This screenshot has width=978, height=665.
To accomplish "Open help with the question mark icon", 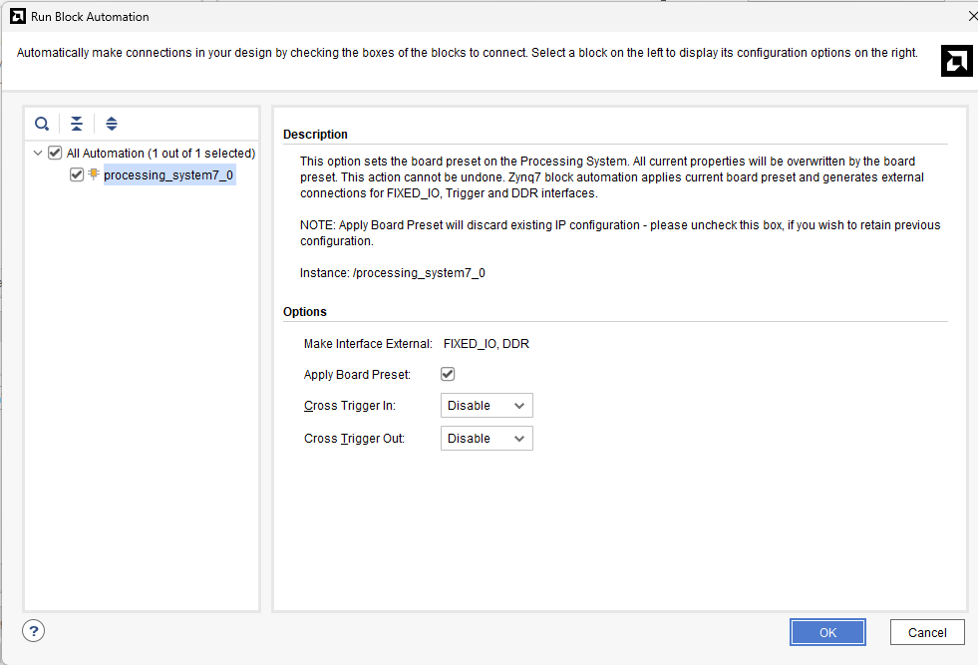I will tap(33, 631).
